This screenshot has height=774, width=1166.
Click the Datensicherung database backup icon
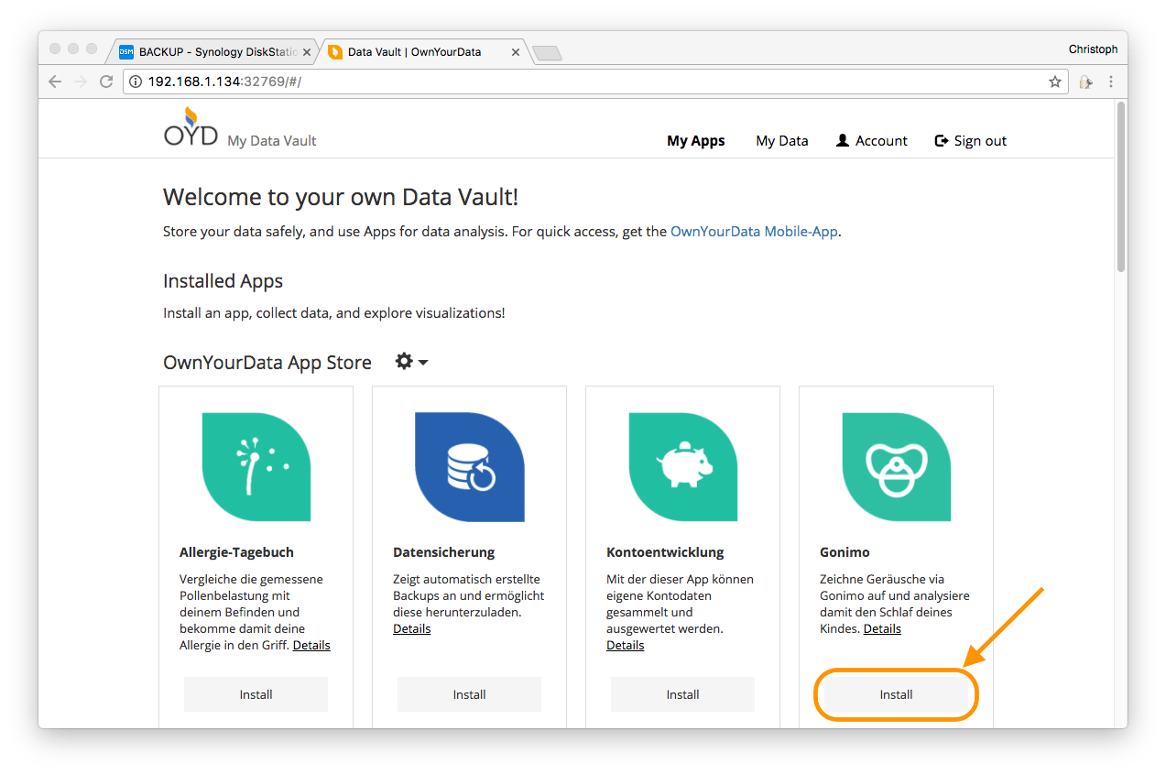pyautogui.click(x=469, y=466)
